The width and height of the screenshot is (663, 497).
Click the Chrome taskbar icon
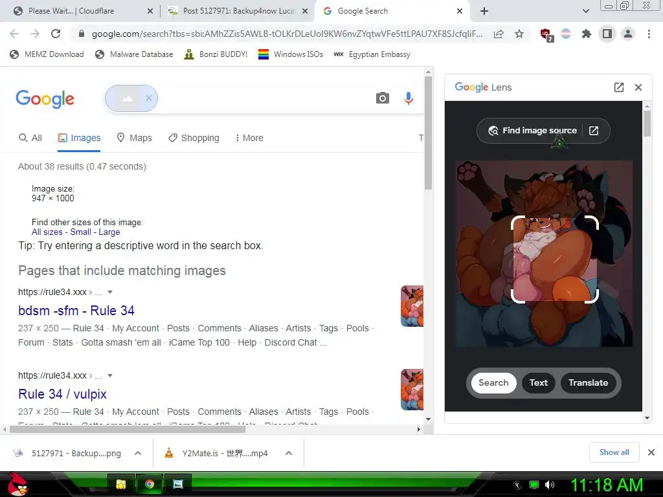click(x=150, y=484)
